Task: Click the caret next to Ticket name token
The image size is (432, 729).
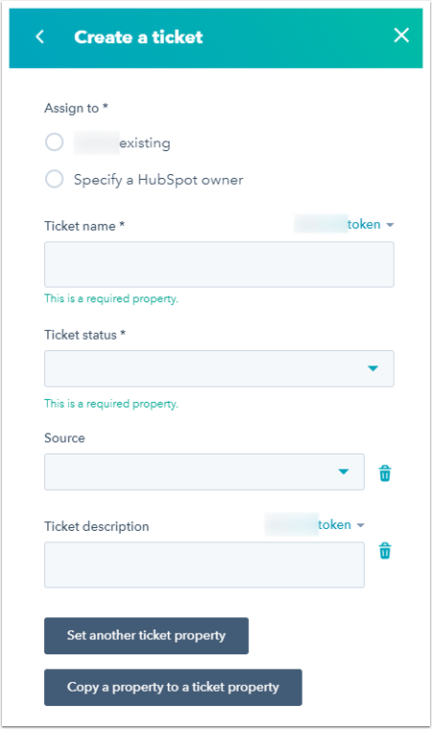Action: click(x=390, y=225)
